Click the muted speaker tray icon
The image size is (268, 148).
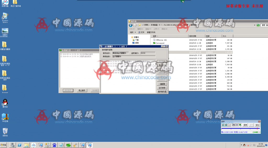point(248,145)
